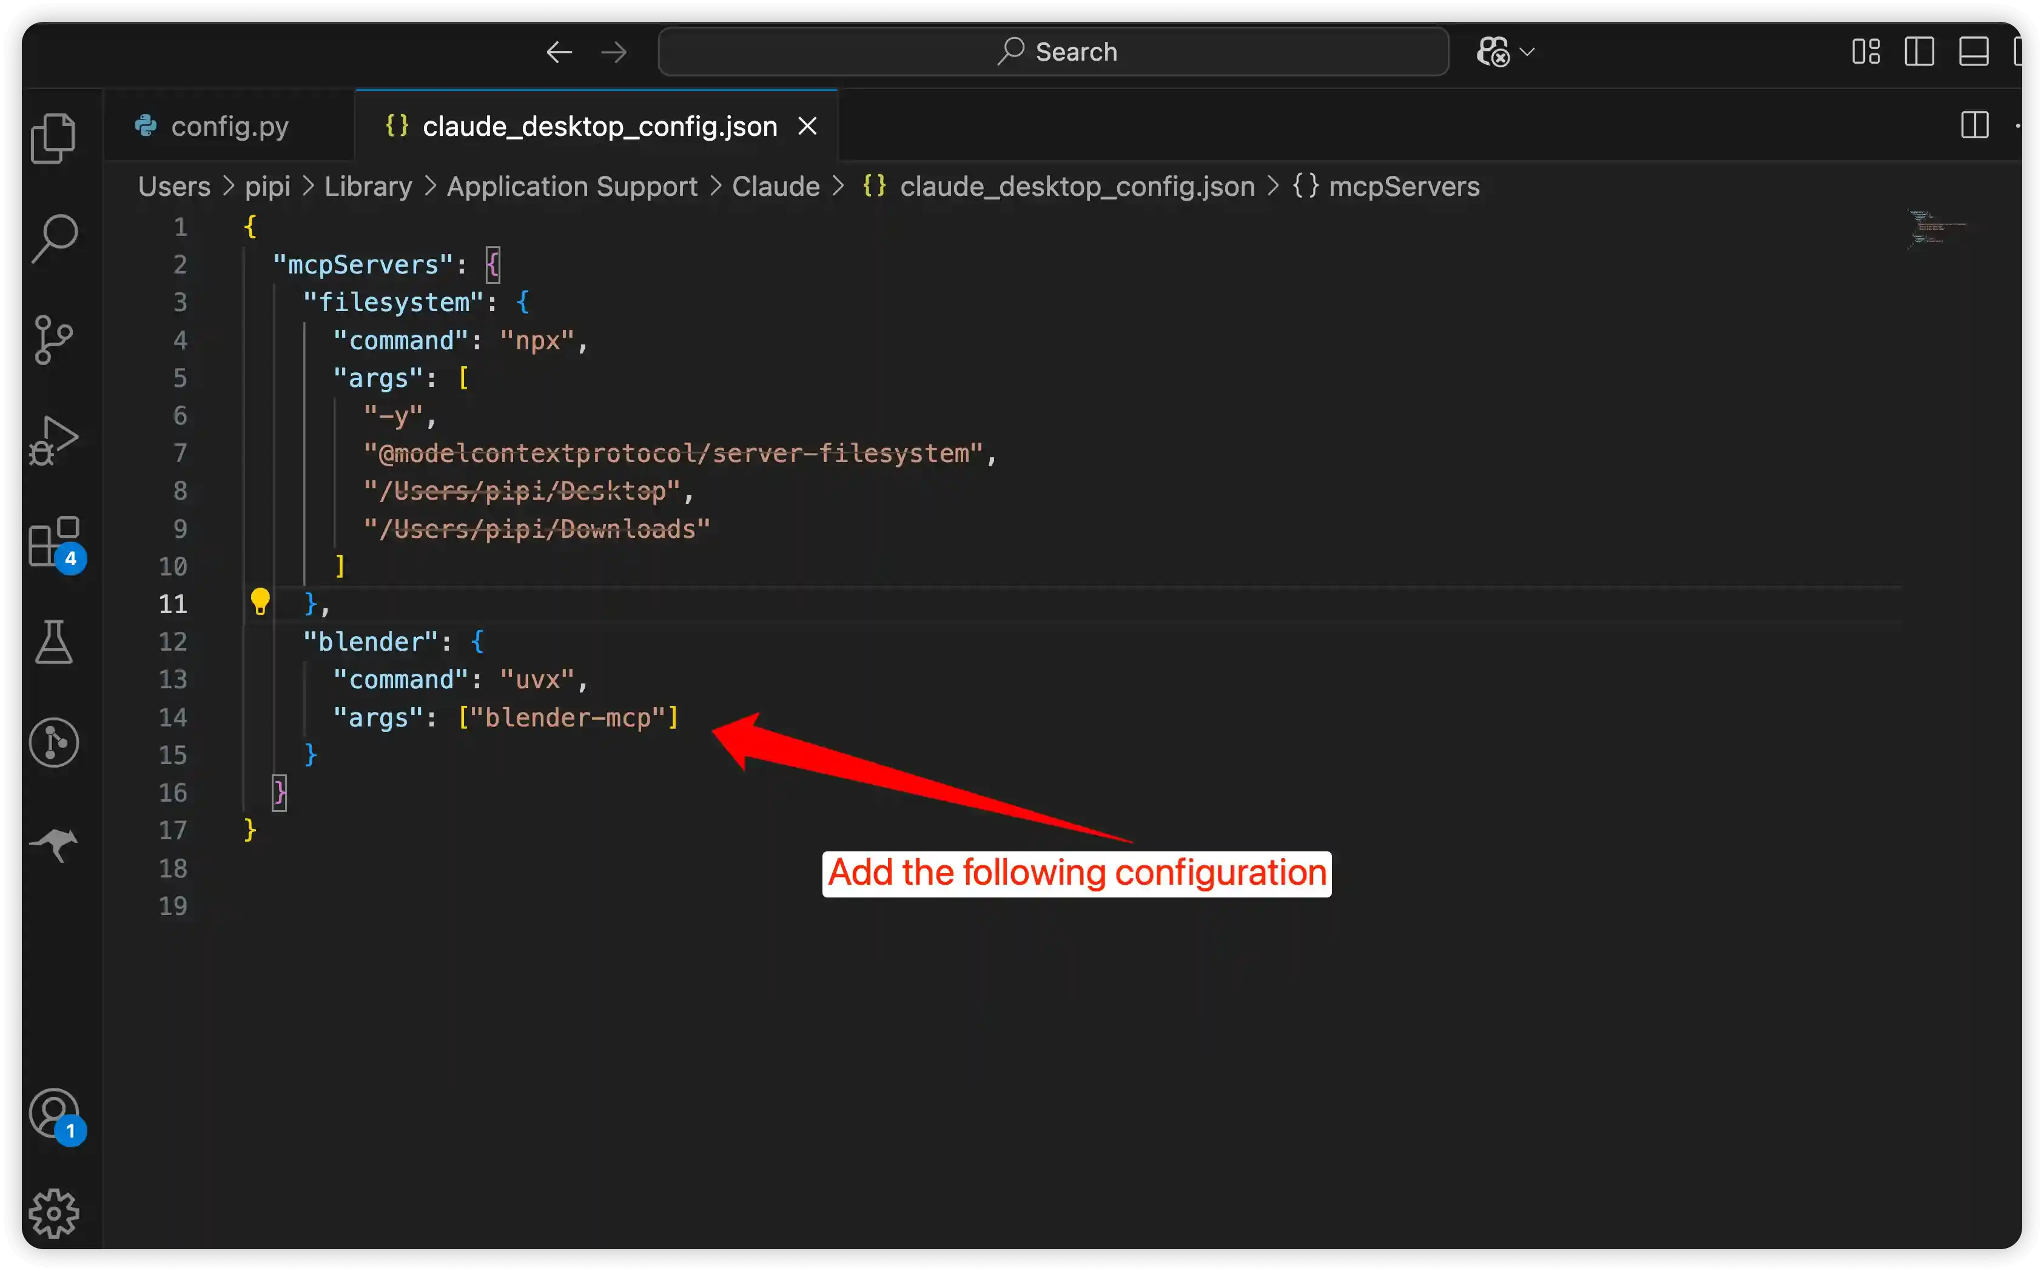Viewport: 2044px width, 1271px height.
Task: Click the Users breadcrumb
Action: [x=174, y=187]
